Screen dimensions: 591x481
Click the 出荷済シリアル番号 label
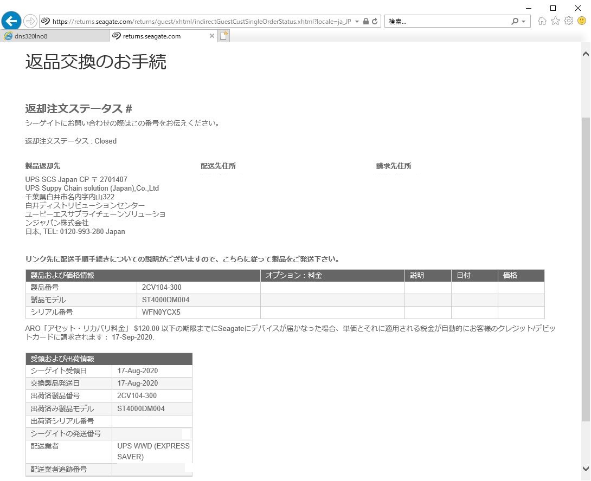tap(62, 421)
